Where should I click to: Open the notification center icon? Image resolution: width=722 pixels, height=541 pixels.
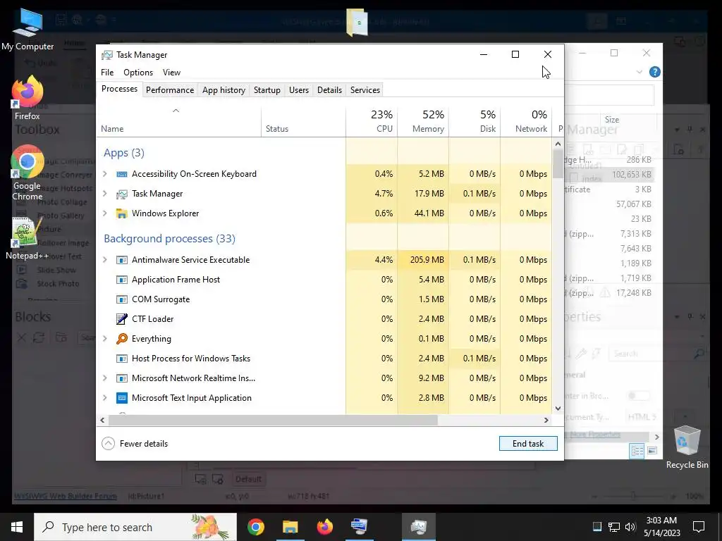point(699,527)
